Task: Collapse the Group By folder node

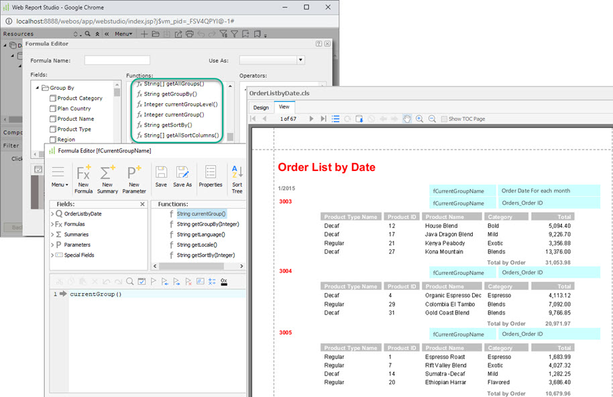Action: click(38, 88)
